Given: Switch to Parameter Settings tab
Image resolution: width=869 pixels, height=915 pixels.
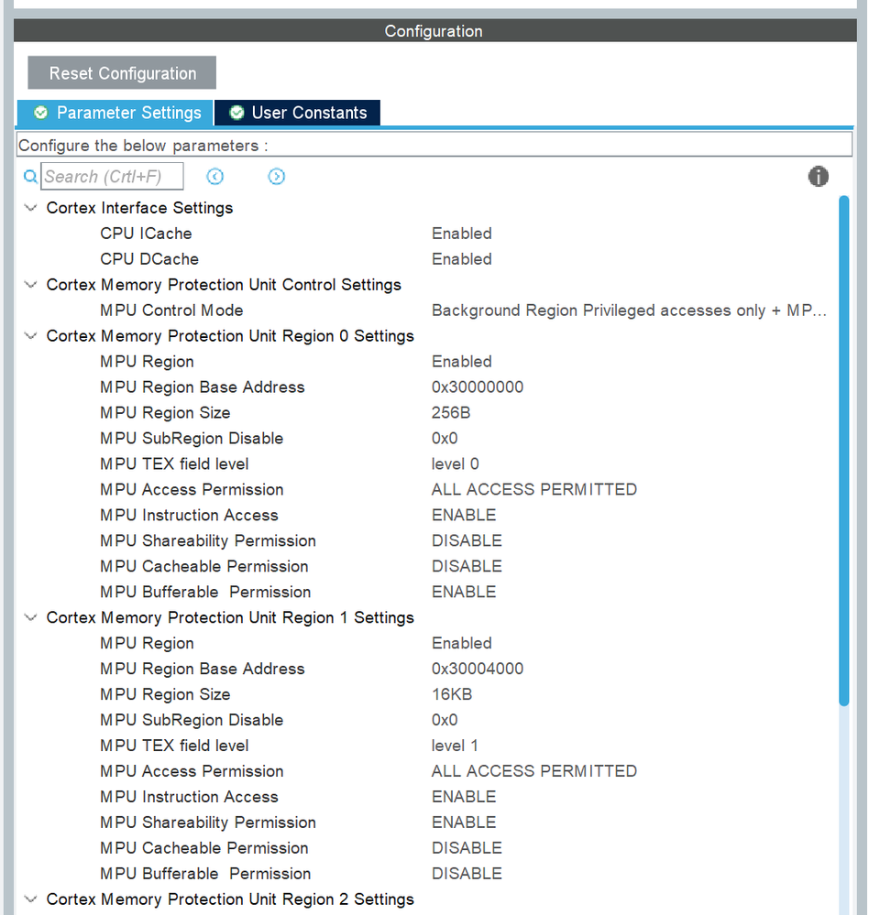Looking at the screenshot, I should [115, 113].
